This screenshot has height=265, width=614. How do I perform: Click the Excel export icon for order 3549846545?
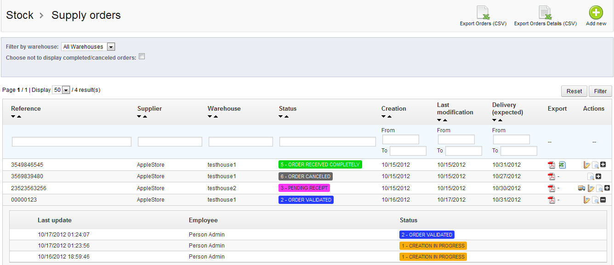[x=562, y=165]
